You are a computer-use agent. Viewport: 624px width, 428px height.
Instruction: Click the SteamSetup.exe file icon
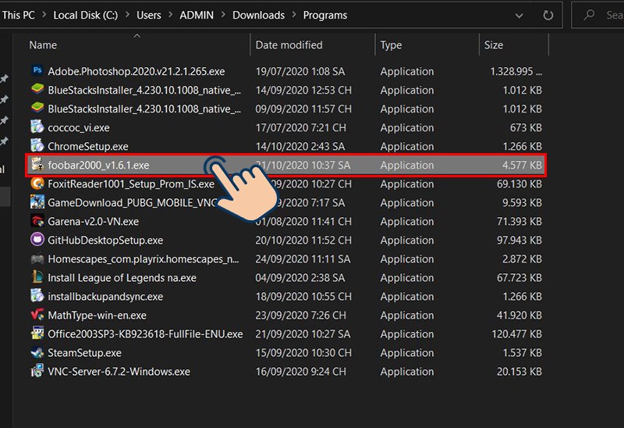coord(37,352)
